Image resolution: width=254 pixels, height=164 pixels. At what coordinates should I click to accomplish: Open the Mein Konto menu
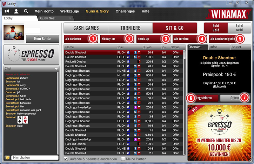tap(44, 11)
